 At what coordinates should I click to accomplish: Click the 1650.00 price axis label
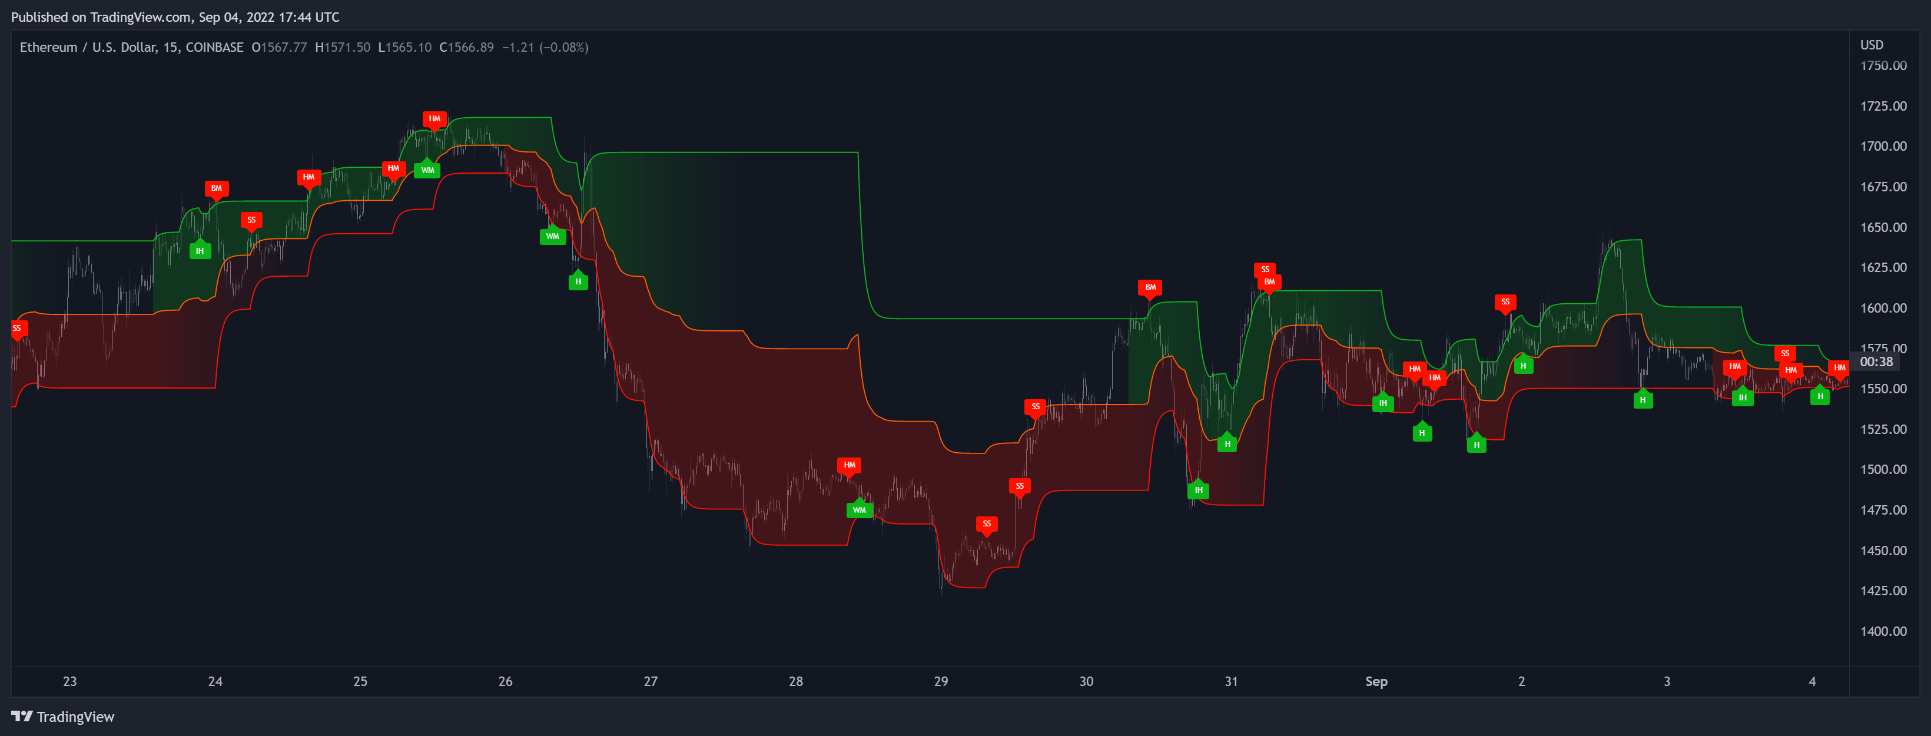[1883, 227]
